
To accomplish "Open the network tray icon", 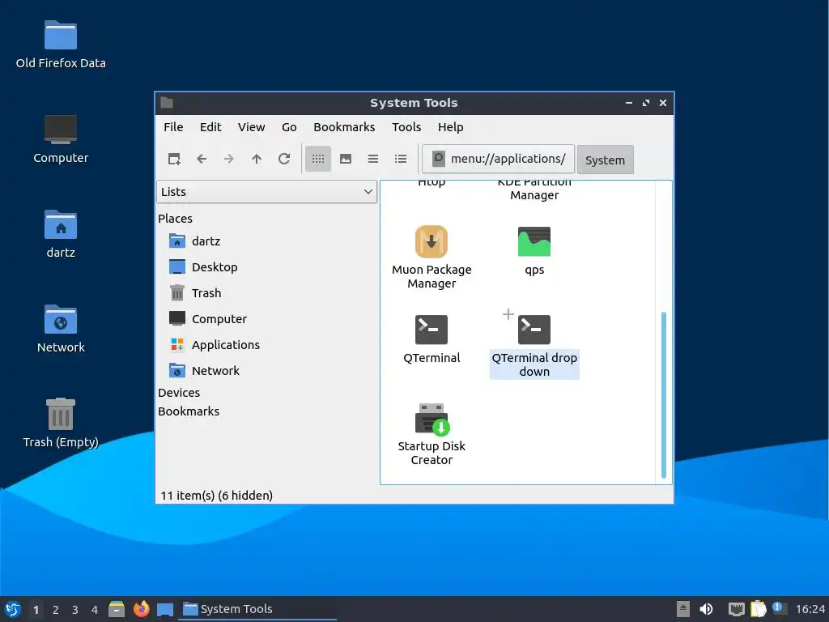I will pos(736,609).
